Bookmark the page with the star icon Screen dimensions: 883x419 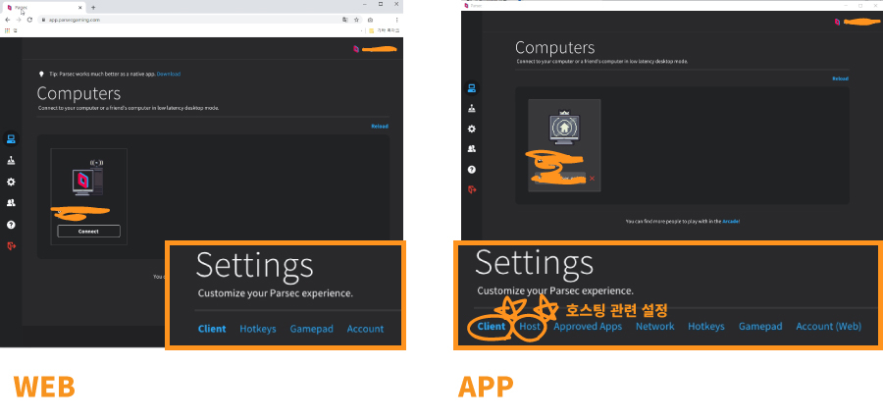tap(356, 20)
